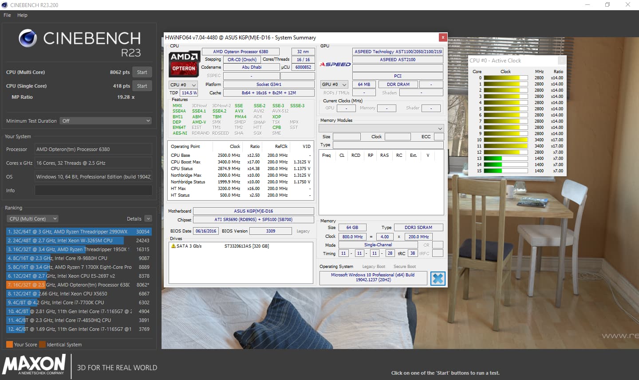The image size is (639, 380).
Task: Expand the ranking Details button
Action: pos(148,219)
